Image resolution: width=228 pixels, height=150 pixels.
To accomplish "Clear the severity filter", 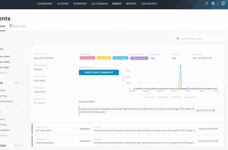I will 16,82.
